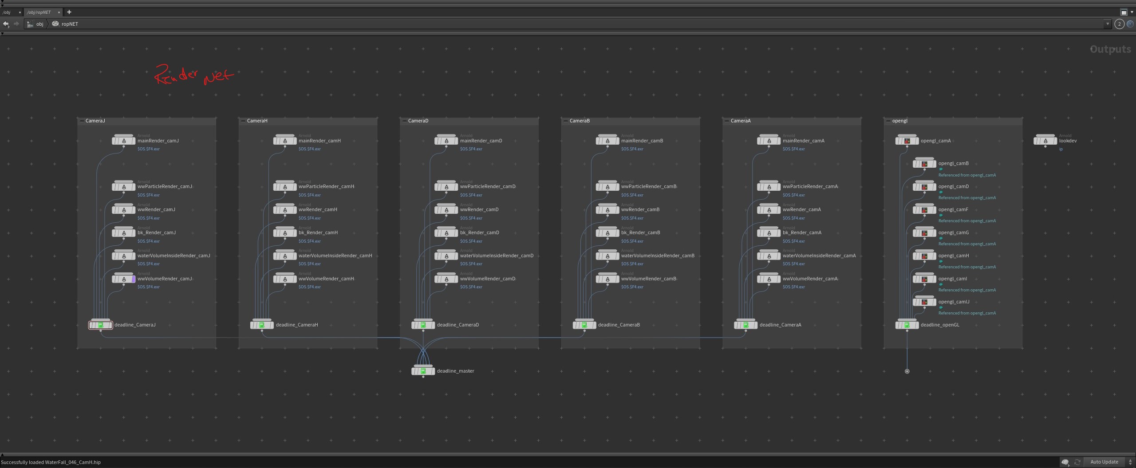The width and height of the screenshot is (1136, 468).
Task: Select the deadline_master node icon
Action: [423, 371]
